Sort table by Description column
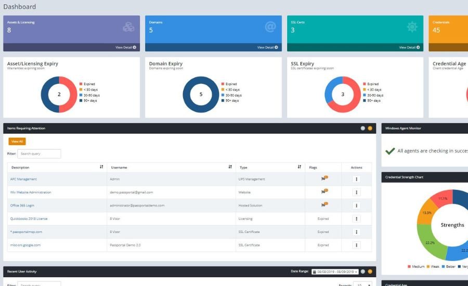Viewport: 468px width, 286px height. pyautogui.click(x=101, y=166)
